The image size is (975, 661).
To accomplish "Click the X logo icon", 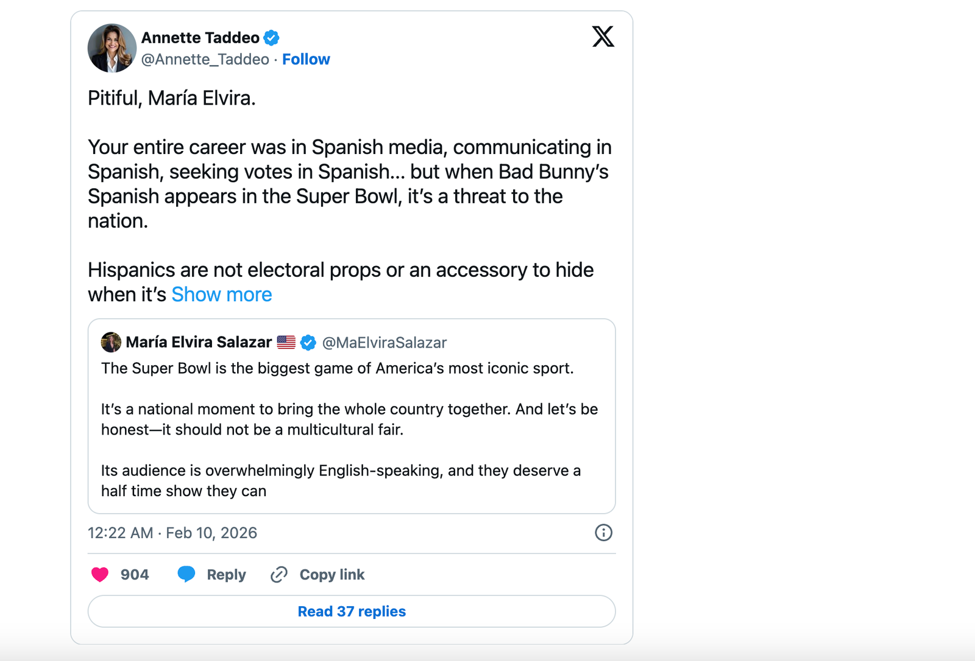I will click(603, 37).
